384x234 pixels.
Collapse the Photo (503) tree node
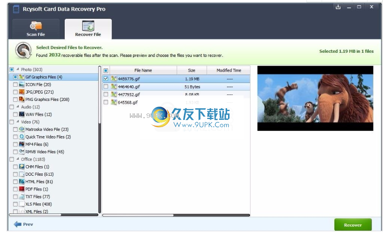[18, 69]
